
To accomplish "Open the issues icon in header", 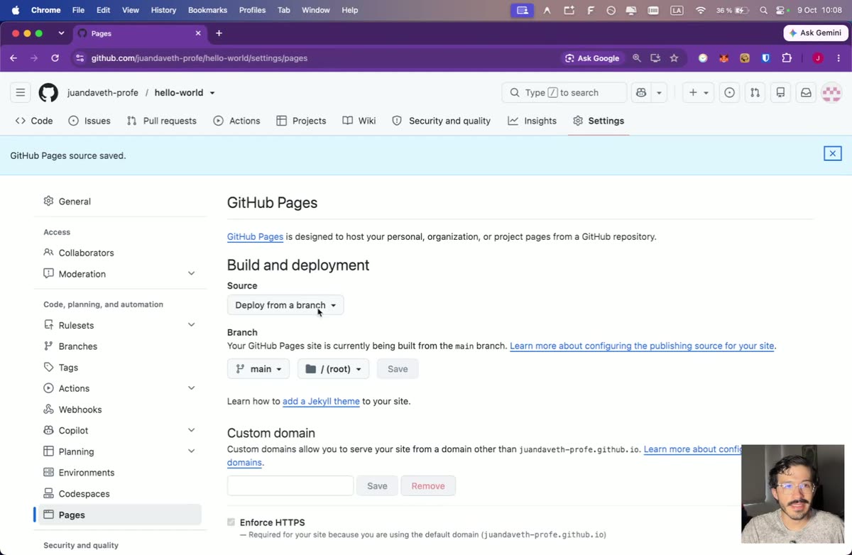I will click(x=729, y=92).
